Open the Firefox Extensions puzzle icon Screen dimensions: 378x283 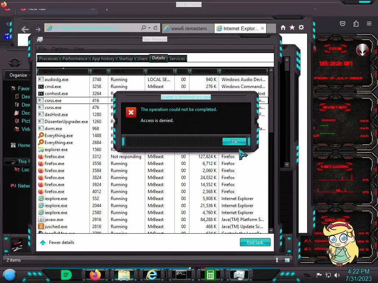coord(356,24)
